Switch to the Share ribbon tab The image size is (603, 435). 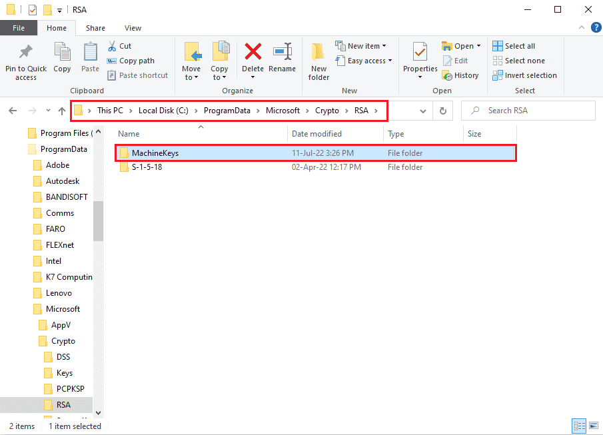pyautogui.click(x=95, y=28)
